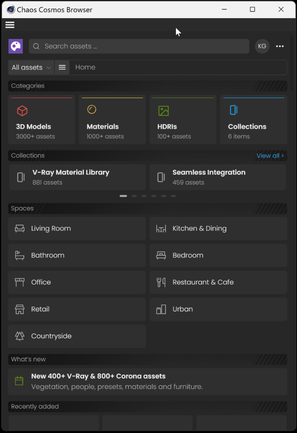Click the View all collections link
Image resolution: width=297 pixels, height=433 pixels.
coord(270,156)
